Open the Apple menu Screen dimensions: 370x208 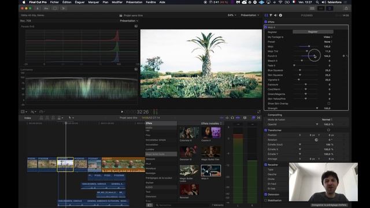click(24, 2)
